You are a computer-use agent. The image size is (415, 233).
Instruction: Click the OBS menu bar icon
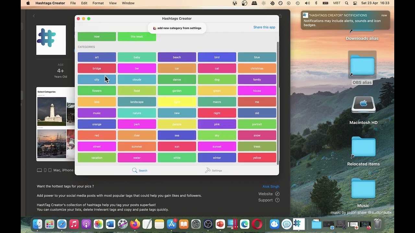(x=244, y=3)
